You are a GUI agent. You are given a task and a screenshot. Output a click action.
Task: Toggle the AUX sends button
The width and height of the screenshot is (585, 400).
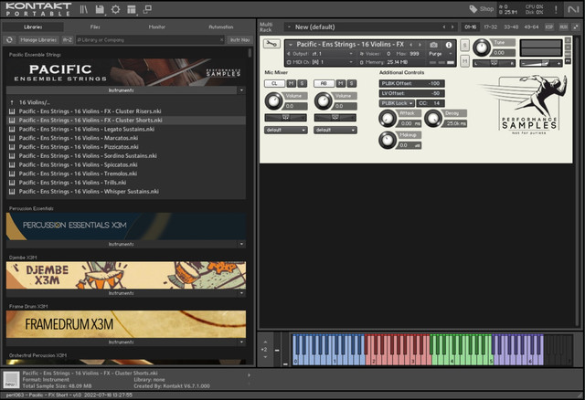click(563, 26)
